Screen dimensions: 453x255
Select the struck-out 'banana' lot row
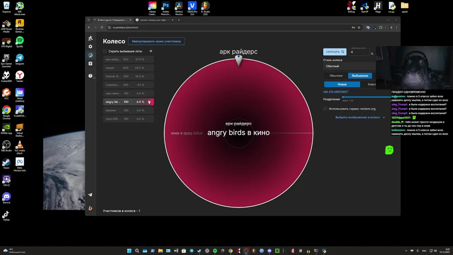tap(128, 110)
